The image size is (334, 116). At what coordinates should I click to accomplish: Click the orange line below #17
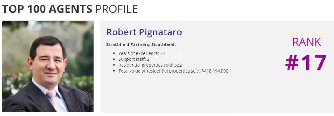tap(306, 80)
